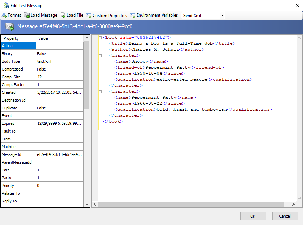Click XML editor scroll down arrow
The width and height of the screenshot is (303, 225).
299,199
